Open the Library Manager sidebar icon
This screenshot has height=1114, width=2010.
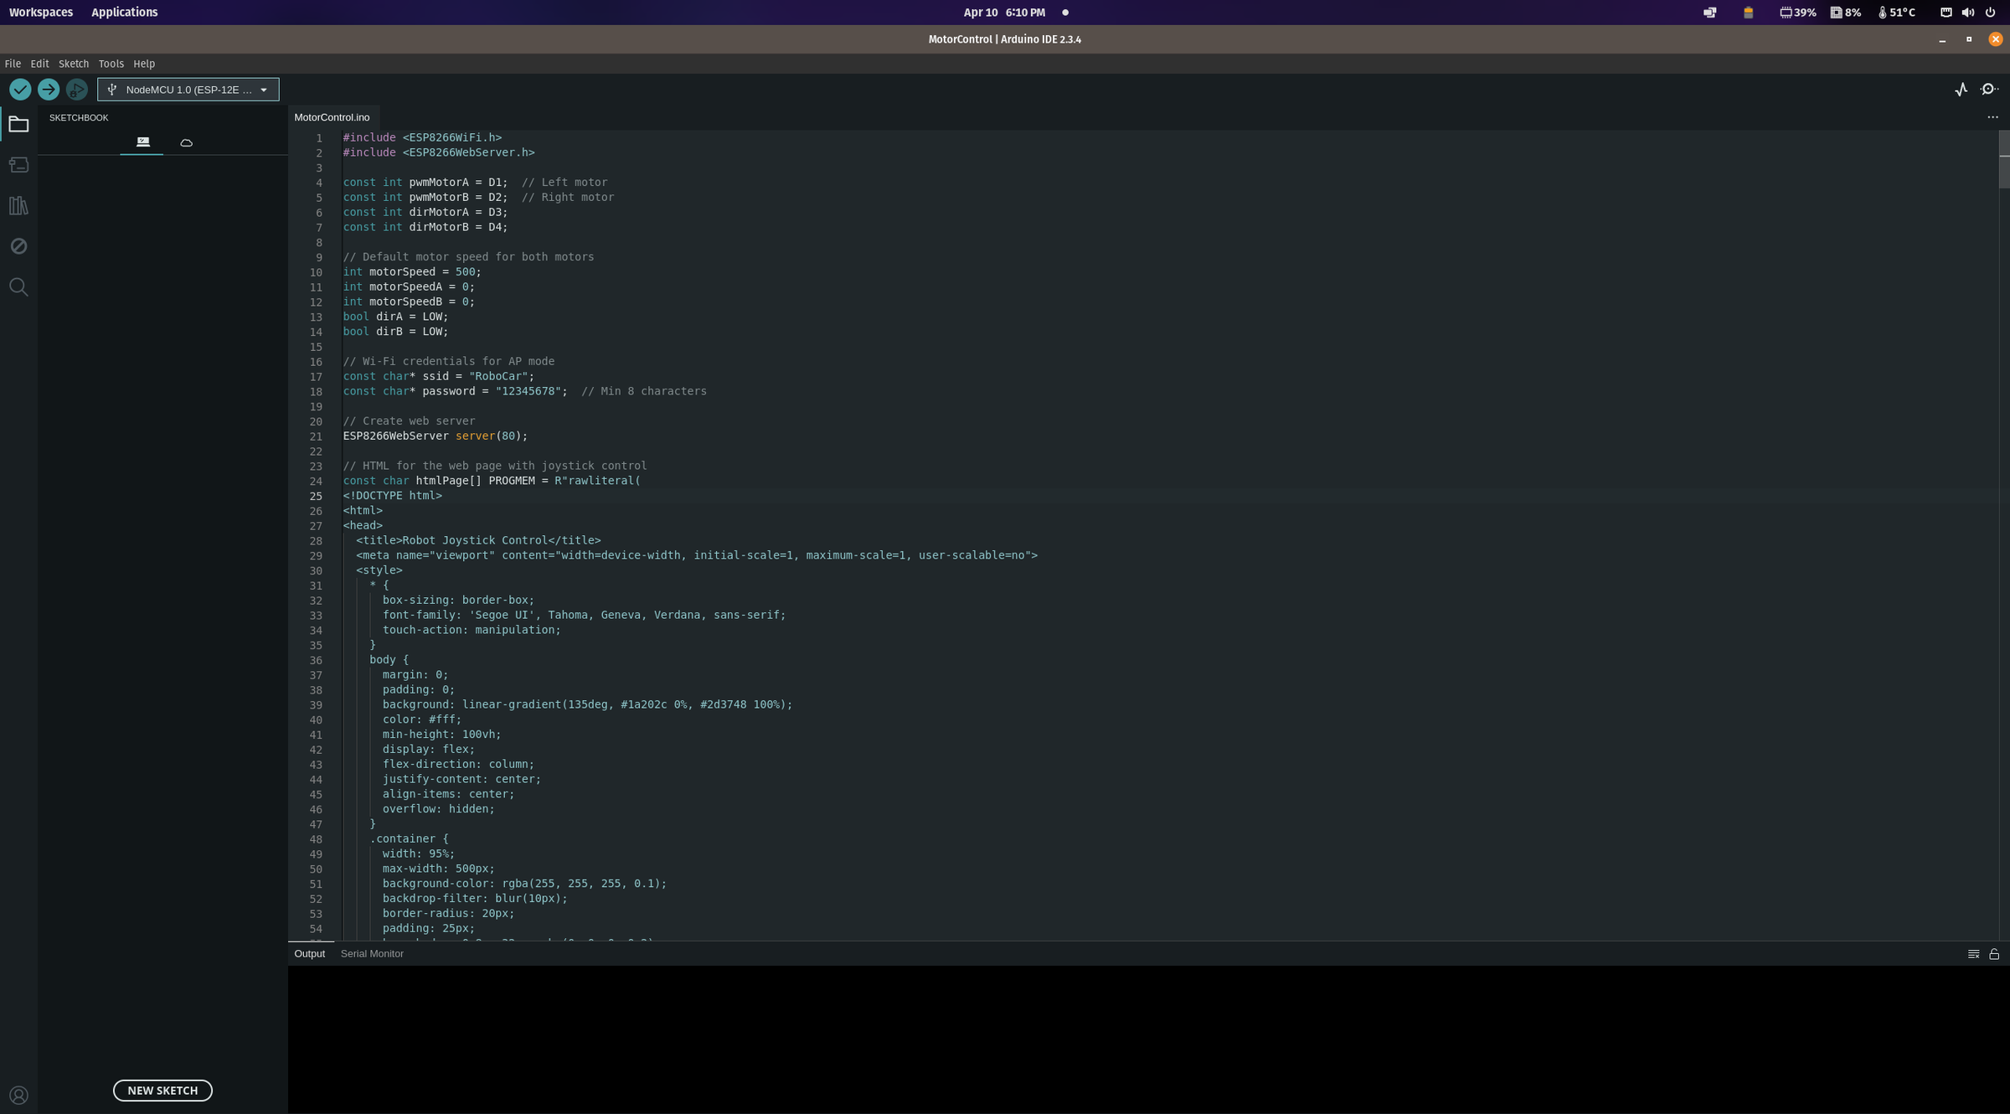pyautogui.click(x=18, y=206)
